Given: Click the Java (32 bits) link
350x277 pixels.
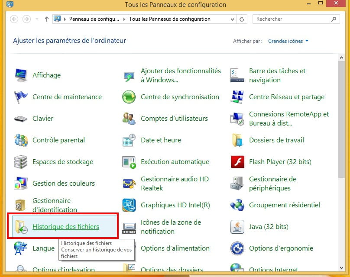Looking at the screenshot, I should (269, 227).
